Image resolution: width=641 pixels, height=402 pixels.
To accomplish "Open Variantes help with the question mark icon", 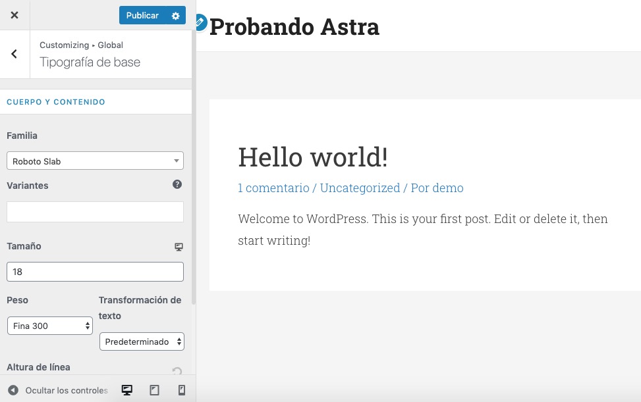I will pyautogui.click(x=177, y=185).
